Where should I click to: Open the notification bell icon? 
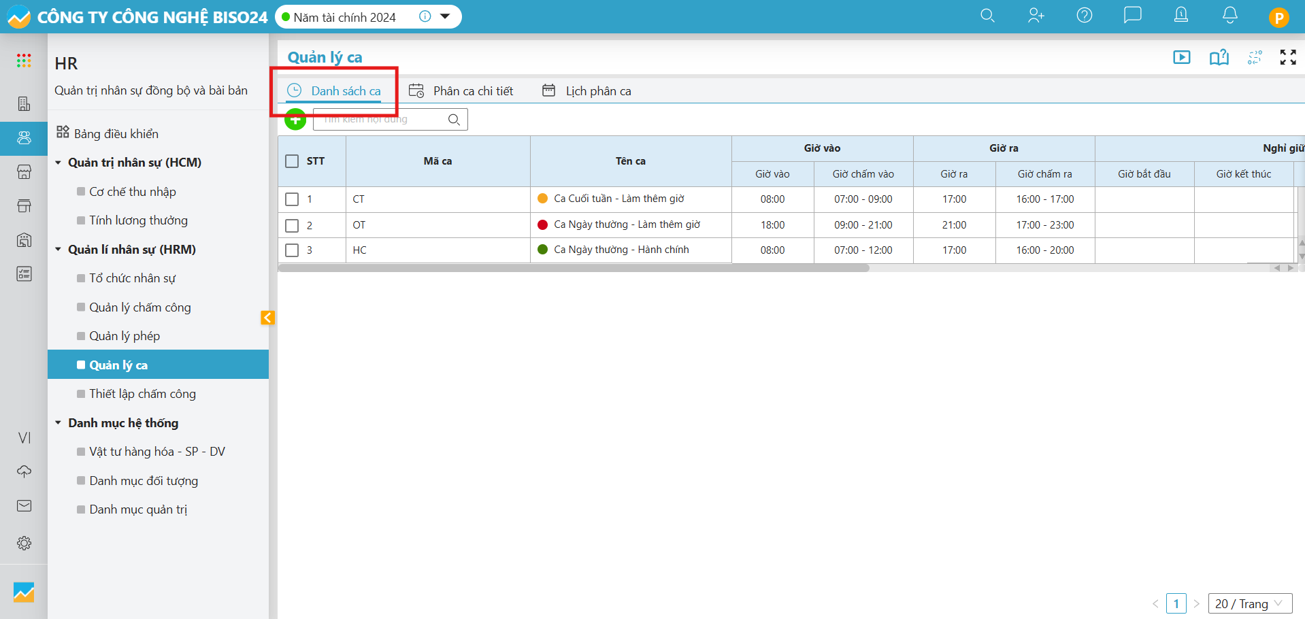tap(1229, 16)
